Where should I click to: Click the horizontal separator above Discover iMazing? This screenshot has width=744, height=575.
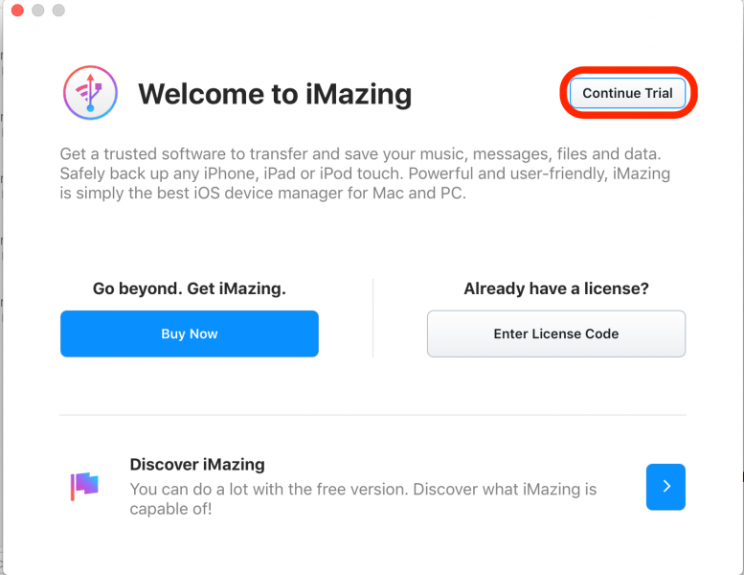pos(372,415)
